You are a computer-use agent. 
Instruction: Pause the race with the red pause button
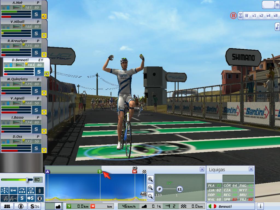pos(233,16)
